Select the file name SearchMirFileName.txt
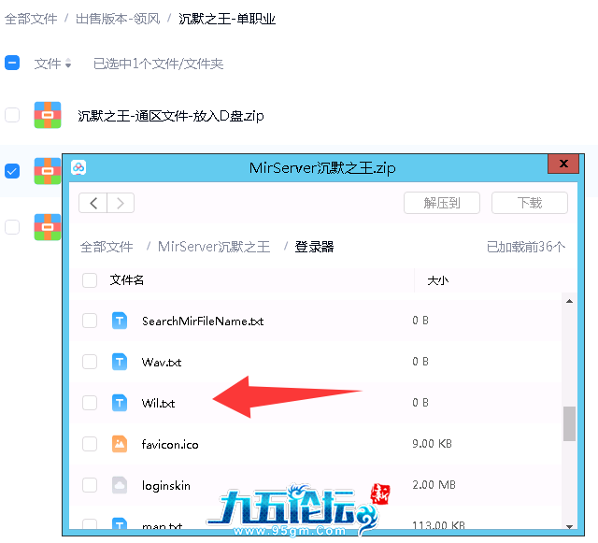 pos(203,322)
